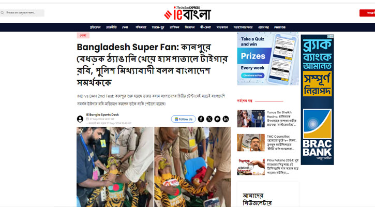Open the BRAC Bank advertisement banner
The height and width of the screenshot is (207, 375).
318,100
